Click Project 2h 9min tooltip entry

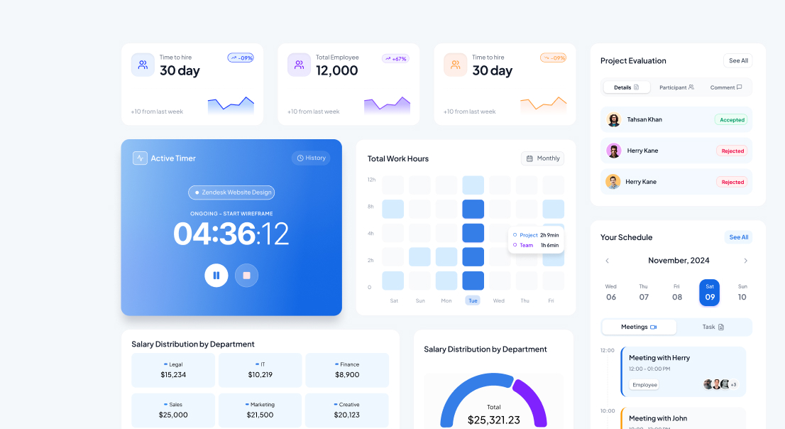point(536,235)
